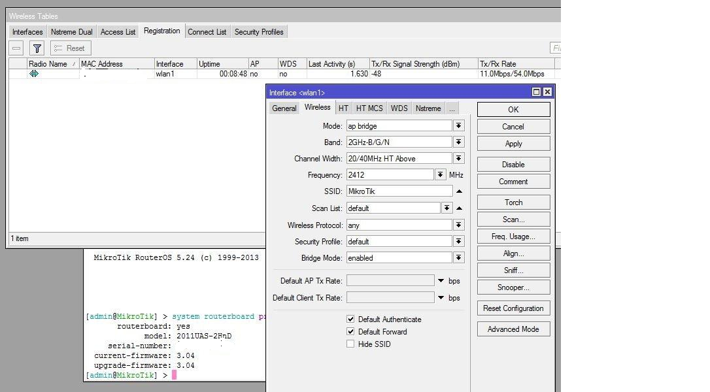
Task: Open the HT MCS tab
Action: tap(369, 108)
